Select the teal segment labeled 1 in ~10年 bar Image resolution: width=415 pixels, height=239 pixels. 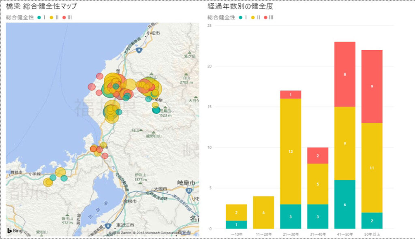tap(236, 224)
